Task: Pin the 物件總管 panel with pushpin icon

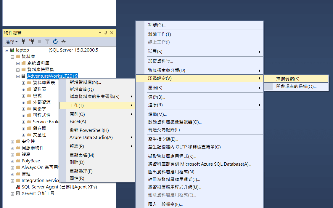Action: pyautogui.click(x=106, y=33)
